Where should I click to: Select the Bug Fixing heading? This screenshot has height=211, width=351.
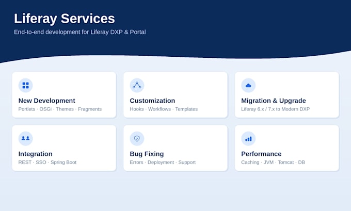[x=147, y=154]
